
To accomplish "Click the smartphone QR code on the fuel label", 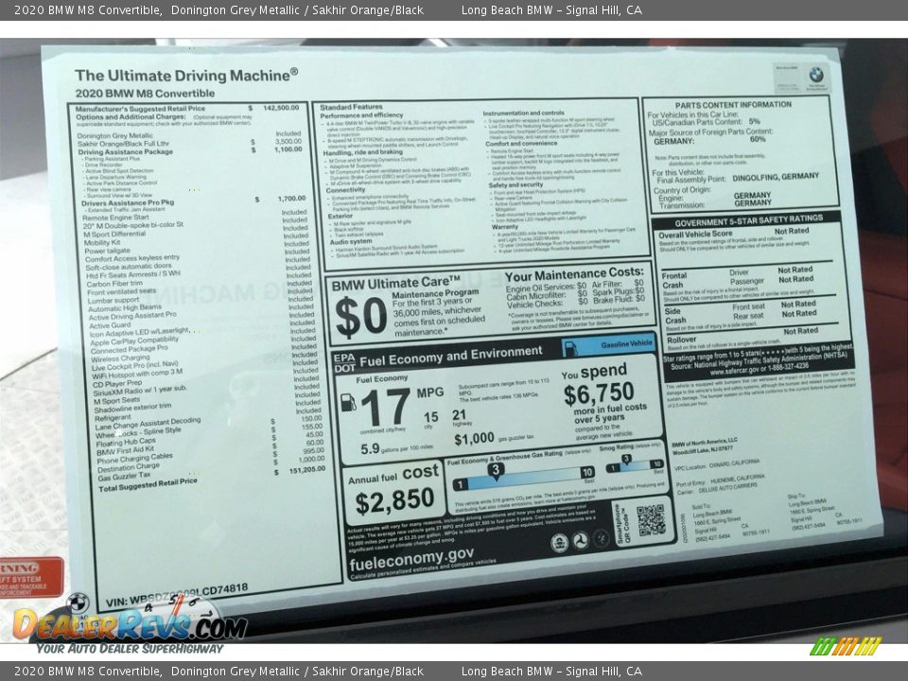I will click(651, 519).
